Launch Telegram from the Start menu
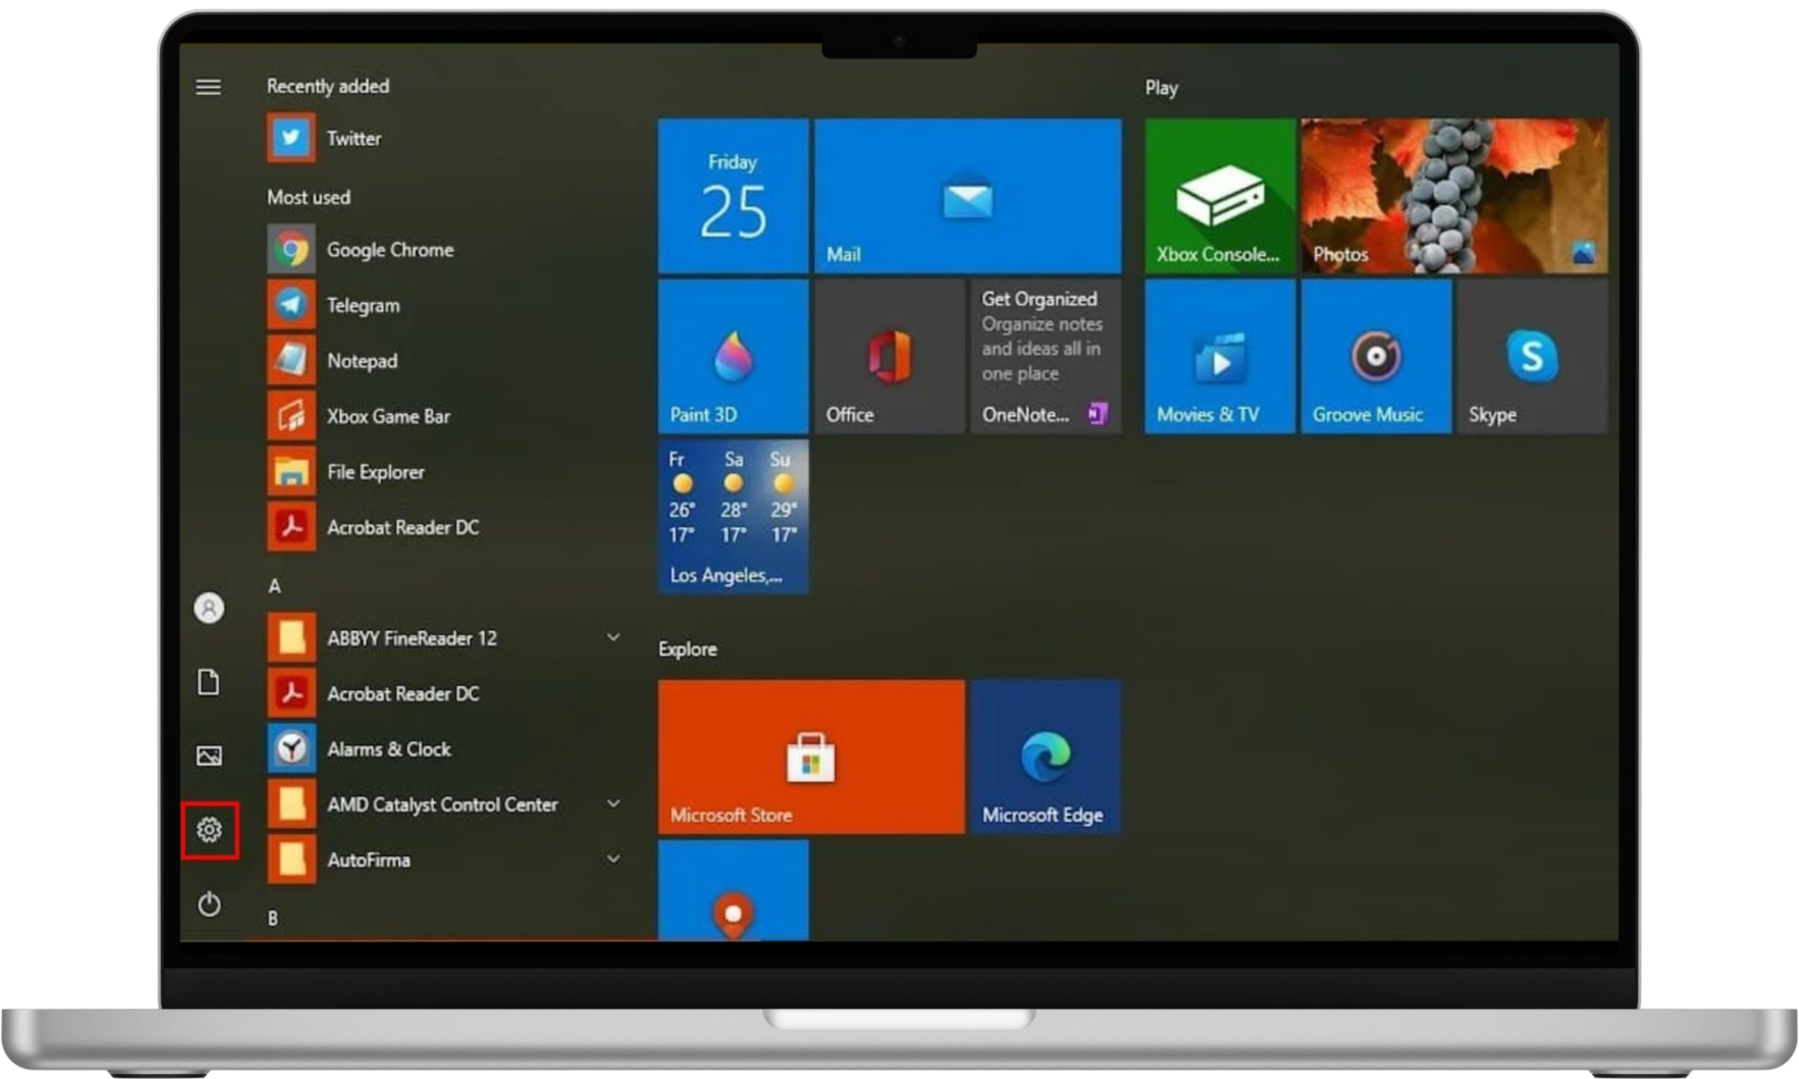The image size is (1799, 1079). click(363, 305)
